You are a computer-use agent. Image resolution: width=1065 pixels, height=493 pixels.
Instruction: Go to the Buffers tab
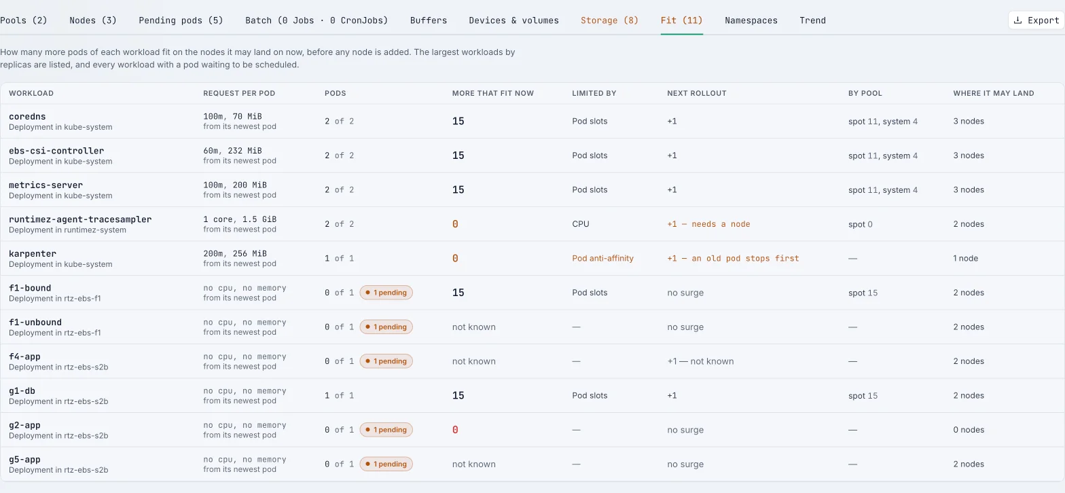click(x=429, y=20)
